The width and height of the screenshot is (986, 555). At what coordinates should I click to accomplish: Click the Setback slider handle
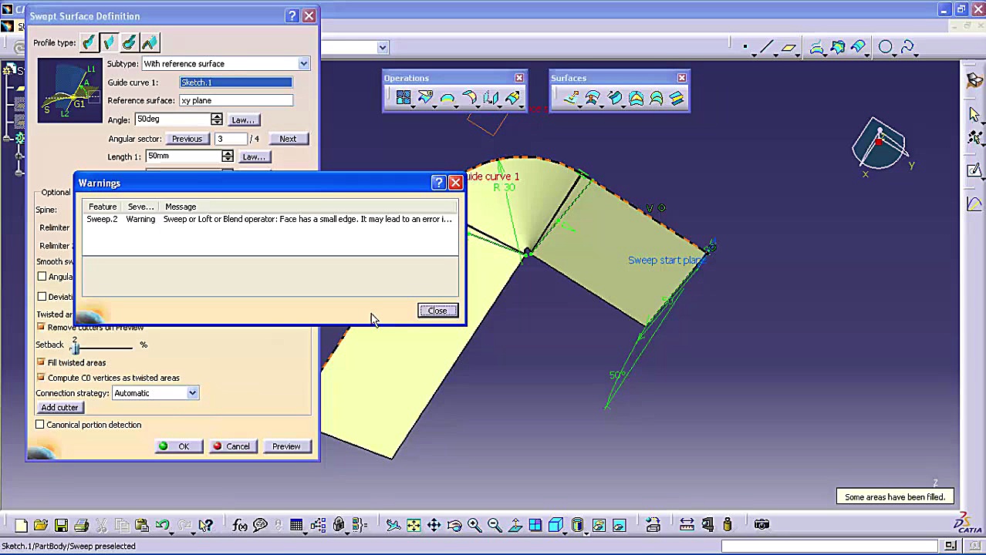tap(75, 347)
